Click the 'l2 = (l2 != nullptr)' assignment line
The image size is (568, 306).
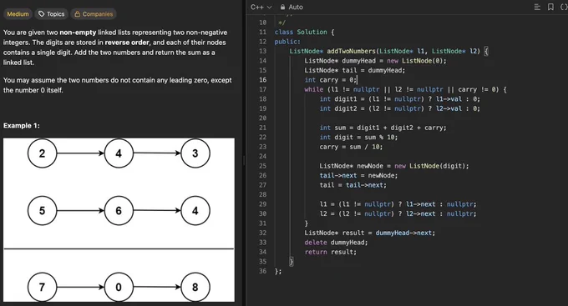[x=398, y=213]
